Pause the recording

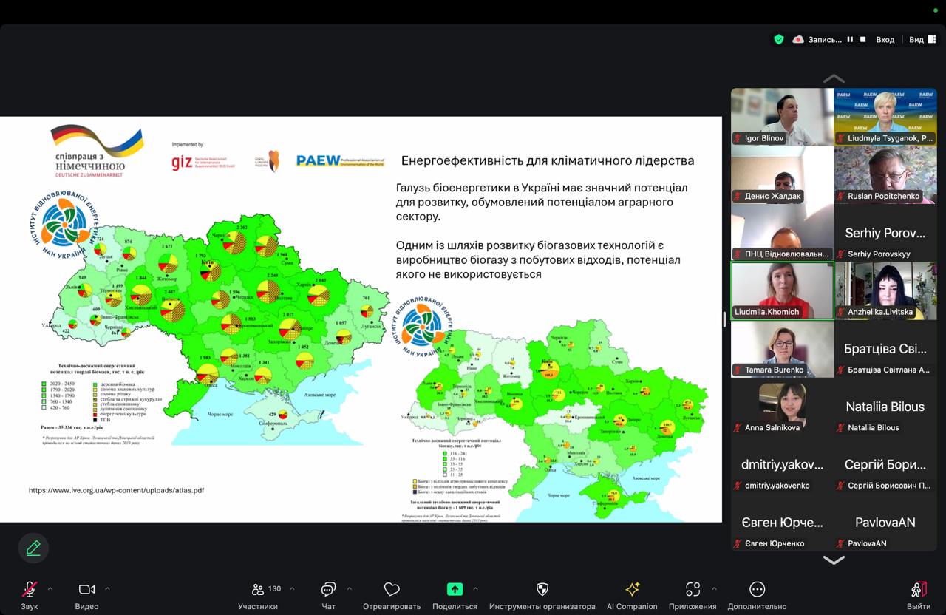point(850,40)
